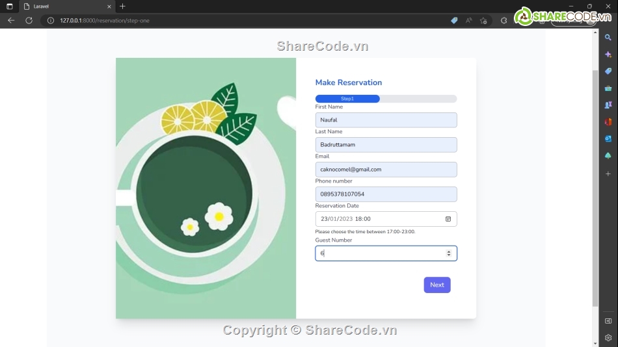The height and width of the screenshot is (347, 618).
Task: Open the Outlook icon in the sidebar
Action: (x=608, y=139)
